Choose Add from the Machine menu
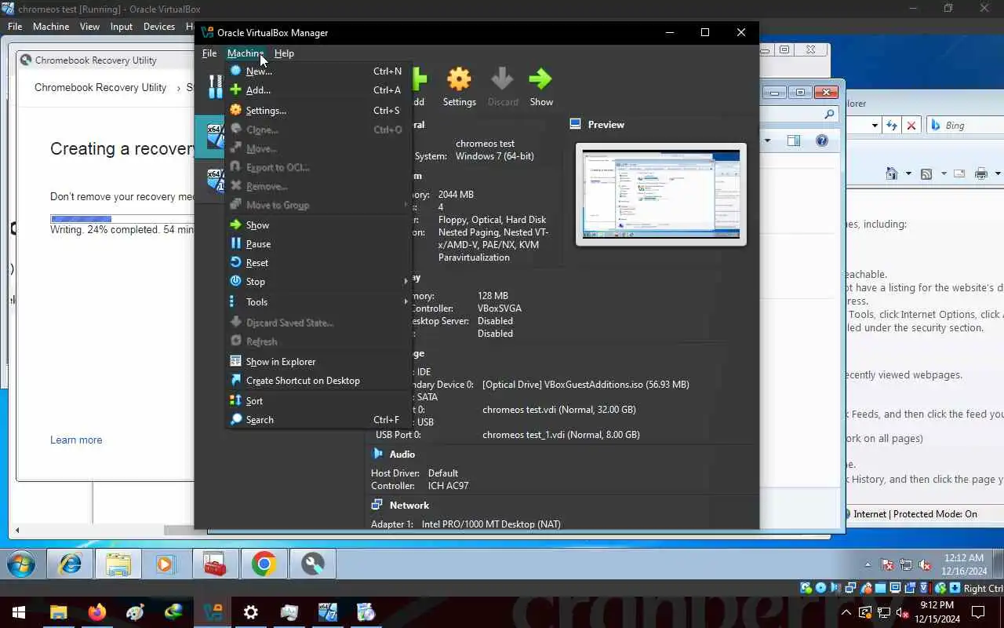Image resolution: width=1004 pixels, height=628 pixels. [x=318, y=90]
